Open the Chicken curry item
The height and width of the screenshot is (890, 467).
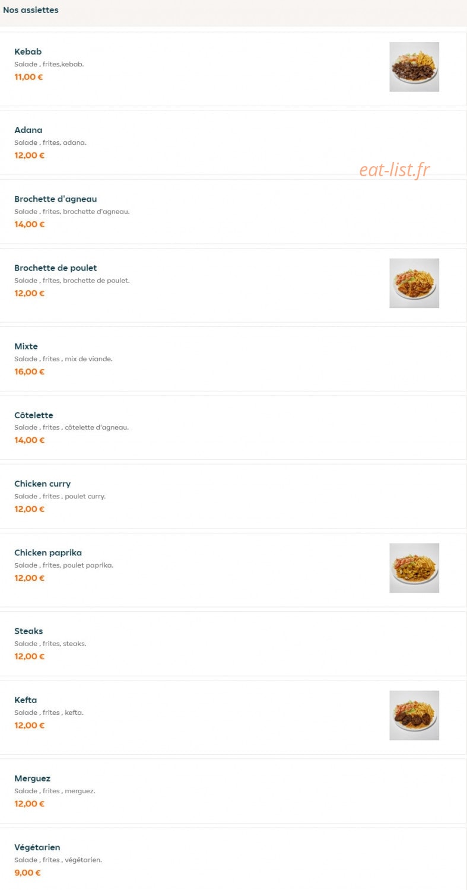[x=233, y=496]
